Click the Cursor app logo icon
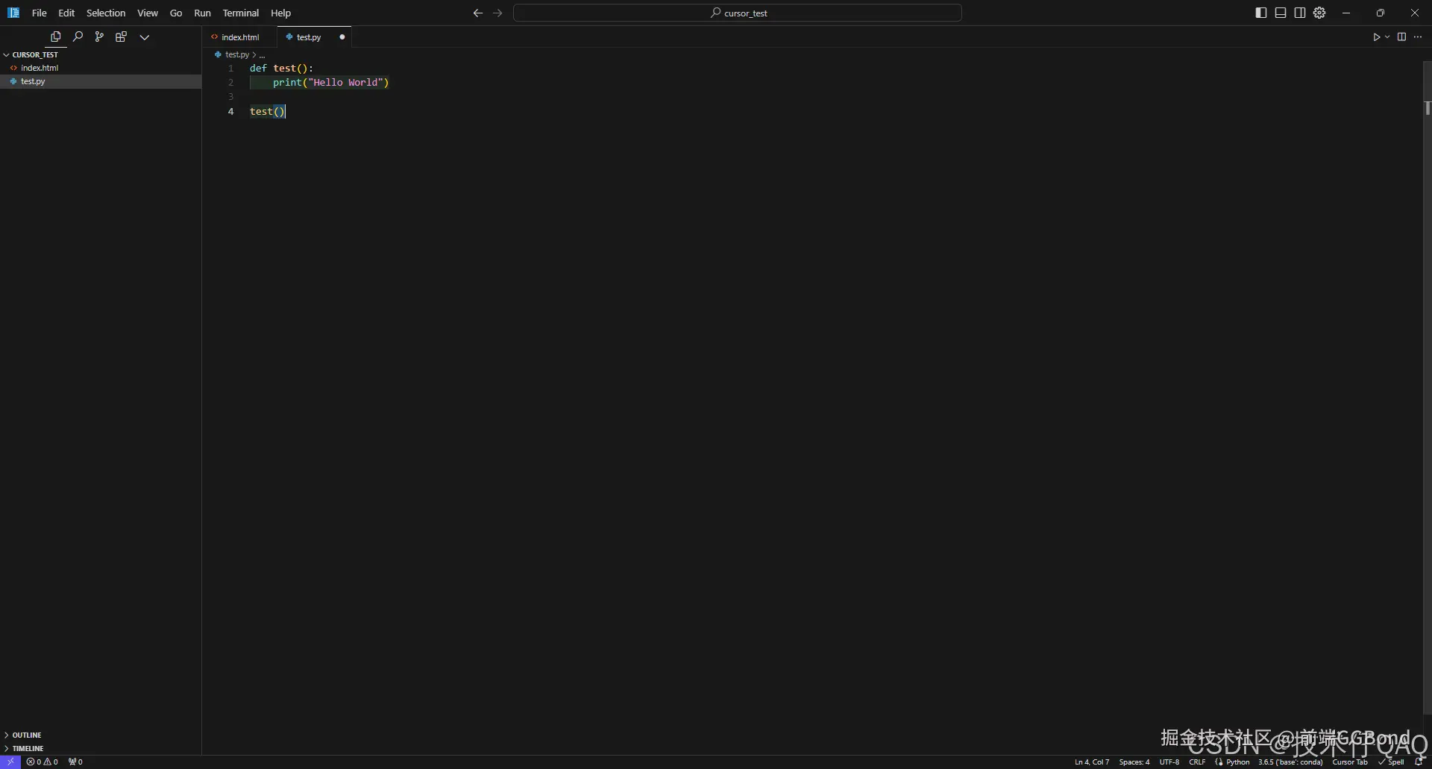This screenshot has width=1432, height=769. [x=13, y=13]
